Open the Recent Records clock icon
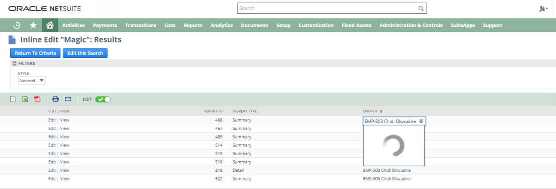556x189 pixels. point(17,25)
